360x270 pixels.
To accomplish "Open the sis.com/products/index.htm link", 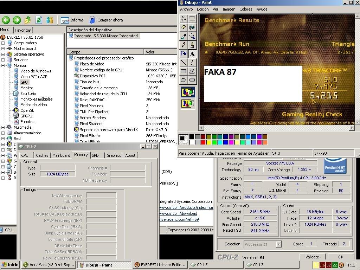I will [x=186, y=207].
